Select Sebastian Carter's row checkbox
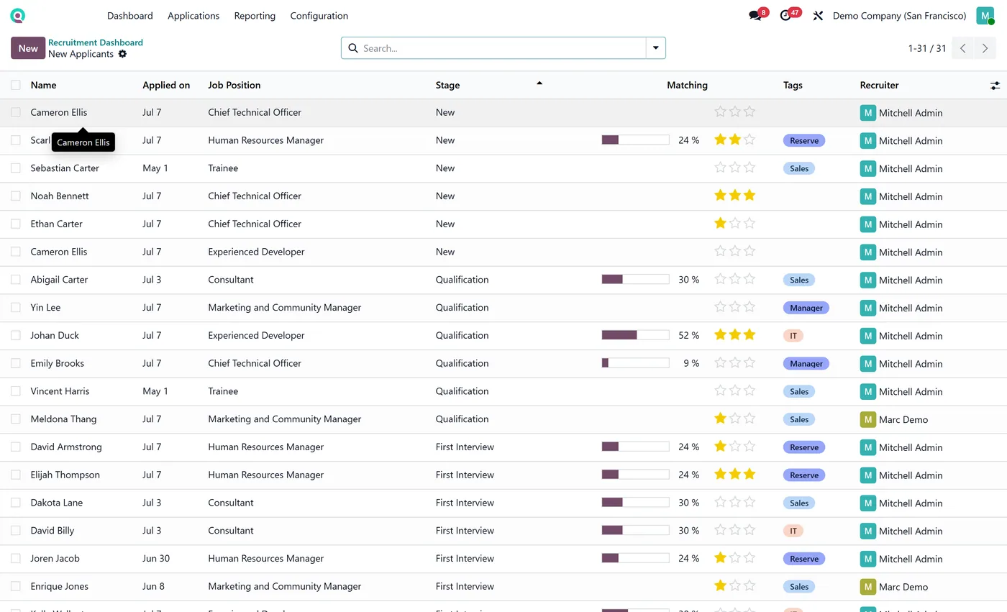 (x=16, y=168)
